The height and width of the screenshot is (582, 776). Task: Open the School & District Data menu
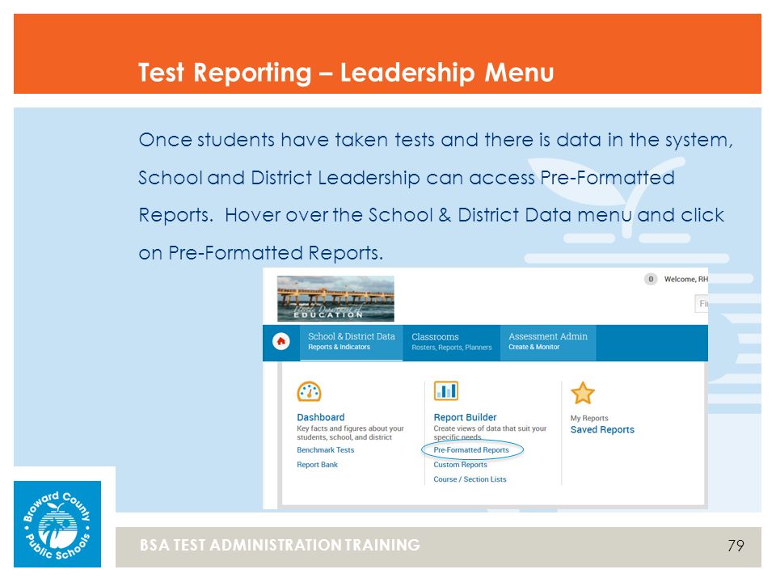[352, 341]
